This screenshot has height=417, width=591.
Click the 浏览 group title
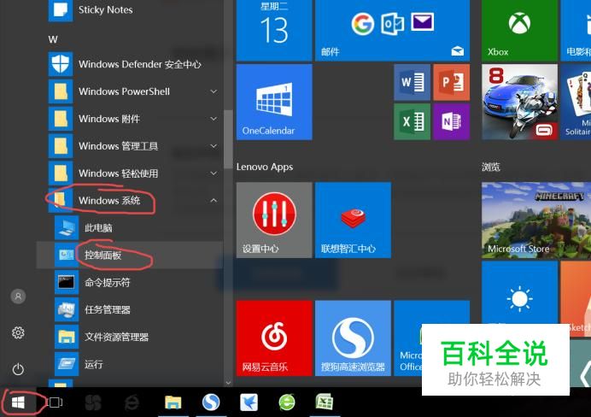490,167
